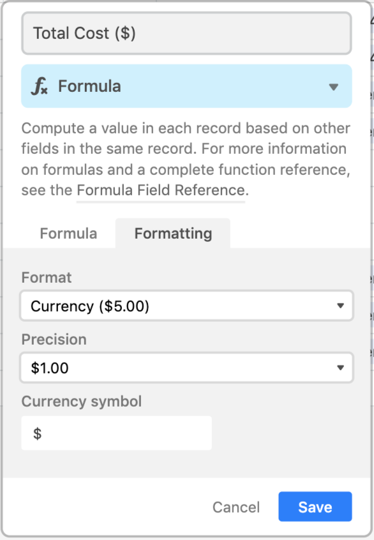
Task: Click the fx formula icon
Action: coord(40,86)
